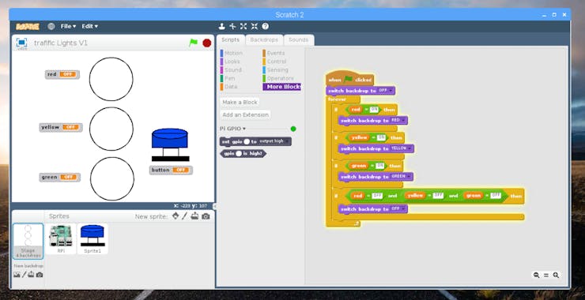Open backdrop dropdown showing YELLOW
This screenshot has width=585, height=300.
(401, 148)
